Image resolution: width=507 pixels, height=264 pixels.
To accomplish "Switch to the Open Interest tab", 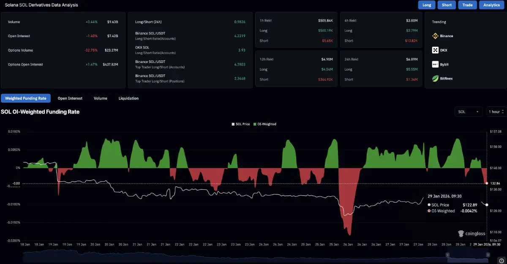I will click(70, 98).
